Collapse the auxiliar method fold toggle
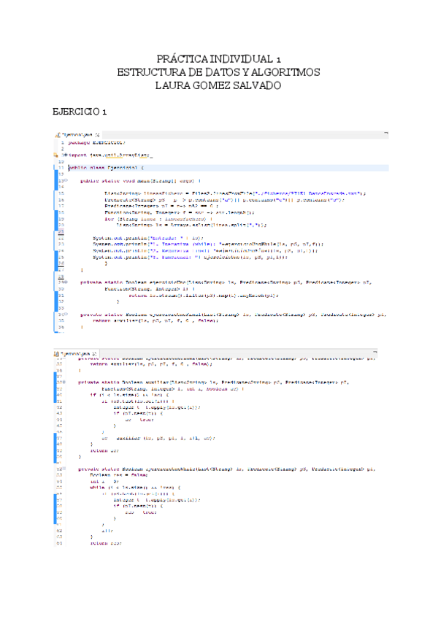Image resolution: width=438 pixels, height=619 pixels. [x=63, y=382]
